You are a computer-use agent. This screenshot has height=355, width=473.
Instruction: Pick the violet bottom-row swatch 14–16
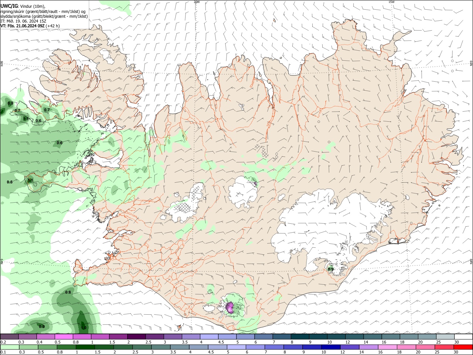click(369, 347)
